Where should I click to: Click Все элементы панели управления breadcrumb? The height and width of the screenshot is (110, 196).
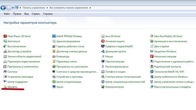click(69, 8)
